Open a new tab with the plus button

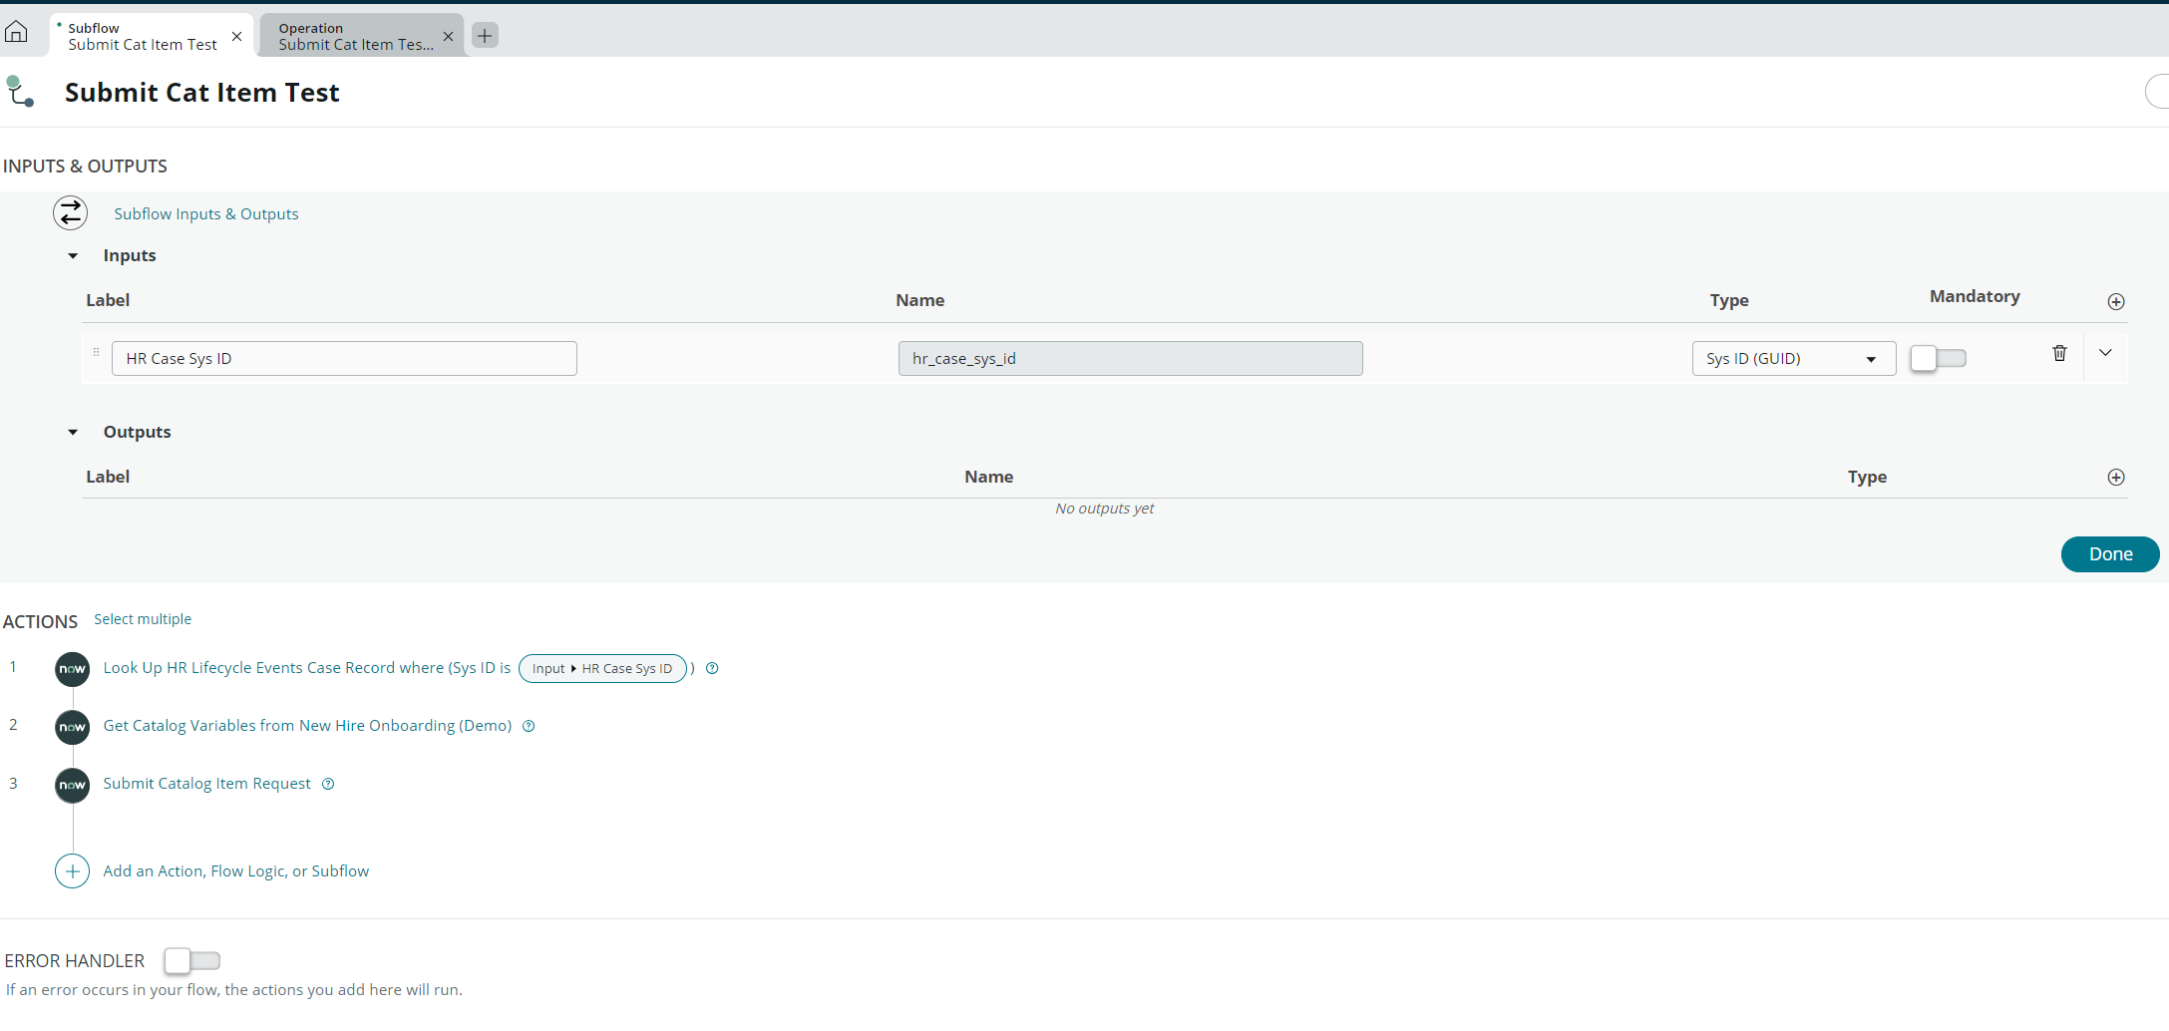tap(485, 36)
